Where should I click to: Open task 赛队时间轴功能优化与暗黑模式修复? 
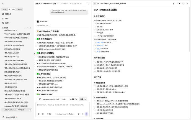[17, 68]
